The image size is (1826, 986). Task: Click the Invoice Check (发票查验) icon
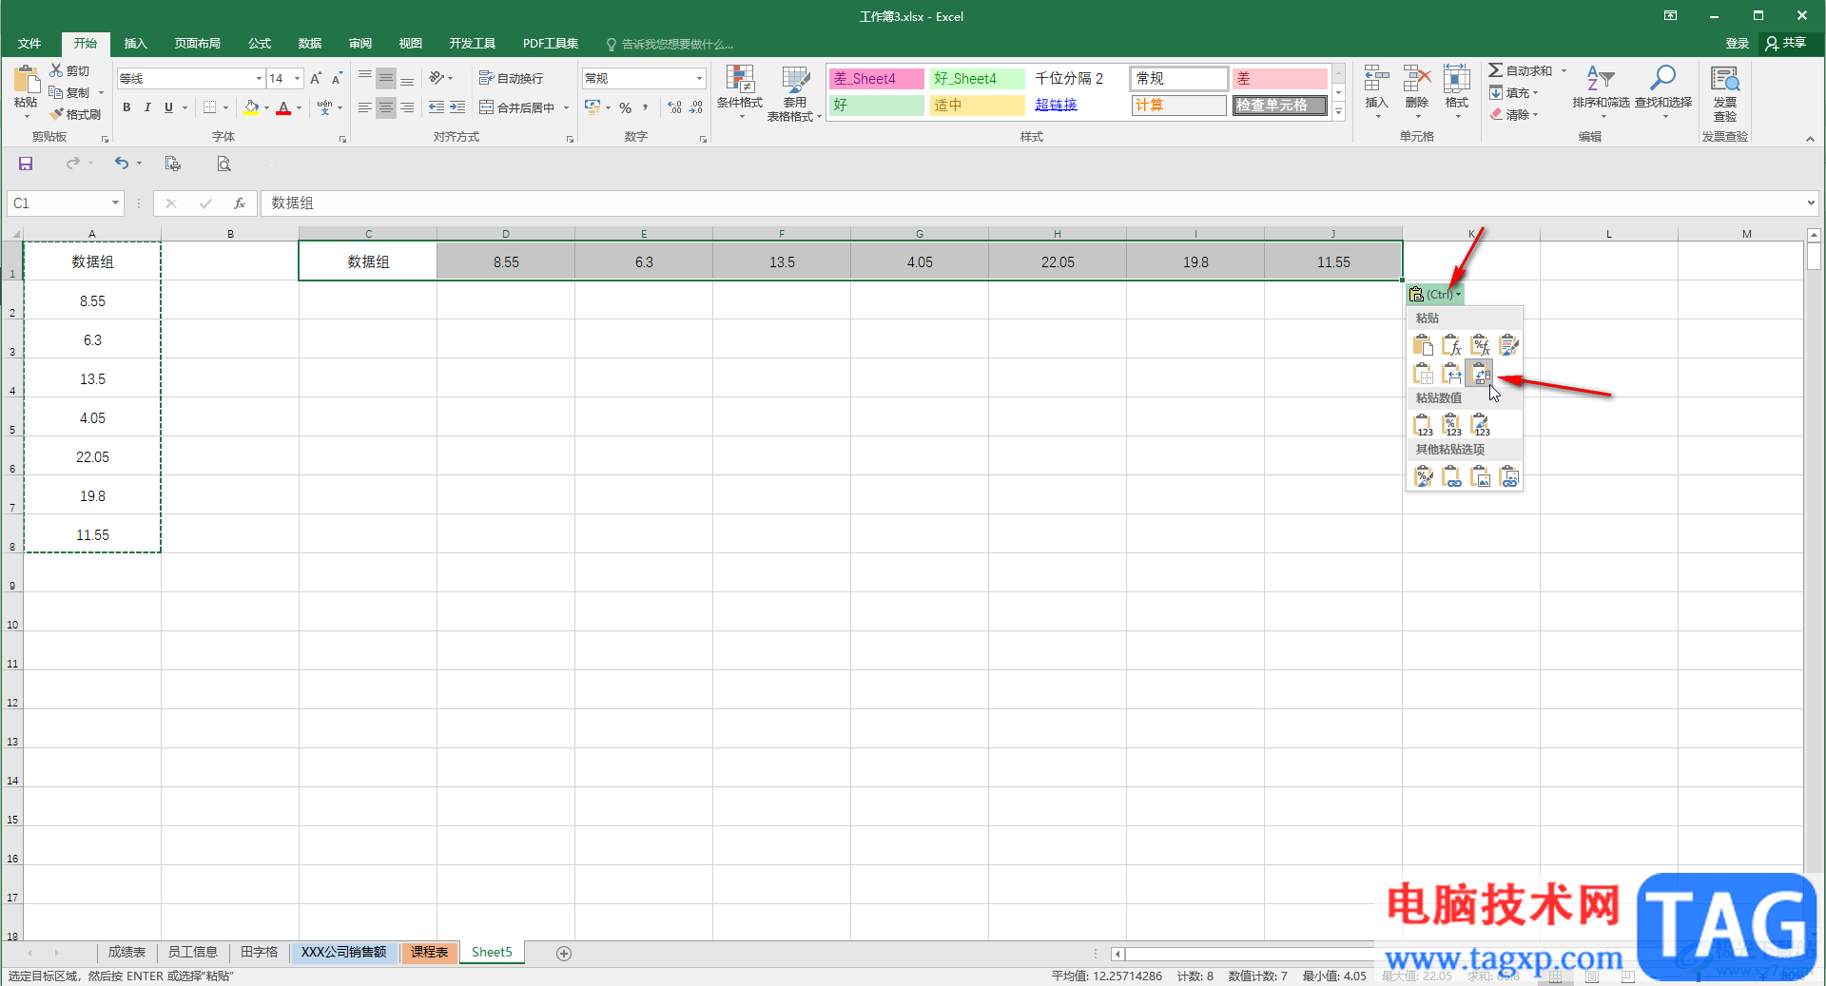pos(1724,92)
